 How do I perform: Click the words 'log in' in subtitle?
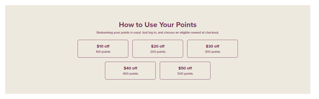tap(152, 32)
